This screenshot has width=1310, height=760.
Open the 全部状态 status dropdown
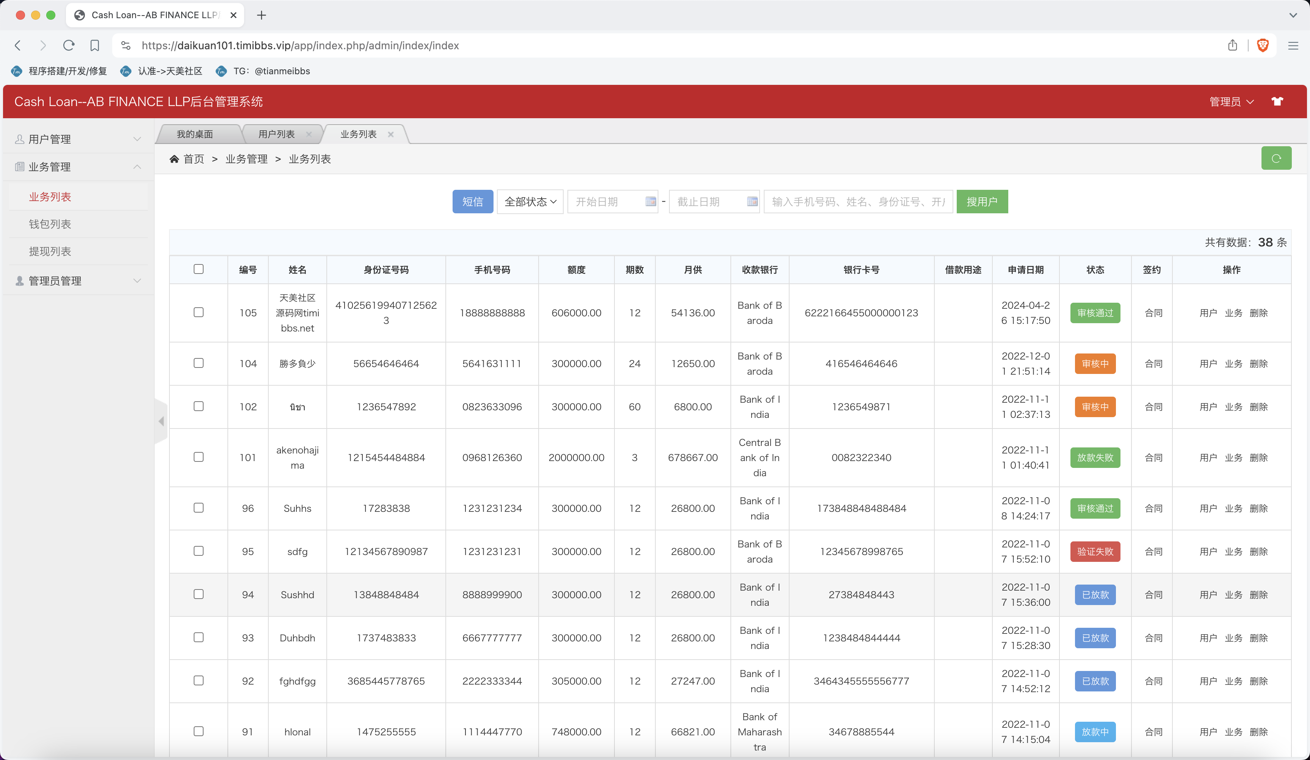(530, 202)
